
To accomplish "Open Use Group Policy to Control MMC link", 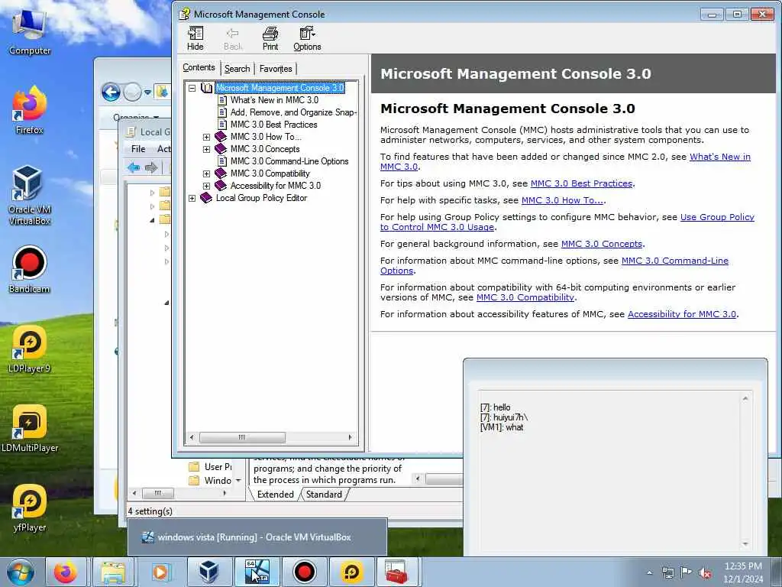I will 717,217.
